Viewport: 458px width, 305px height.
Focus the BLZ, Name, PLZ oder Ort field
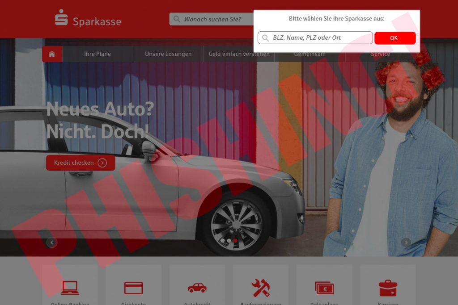pos(315,38)
